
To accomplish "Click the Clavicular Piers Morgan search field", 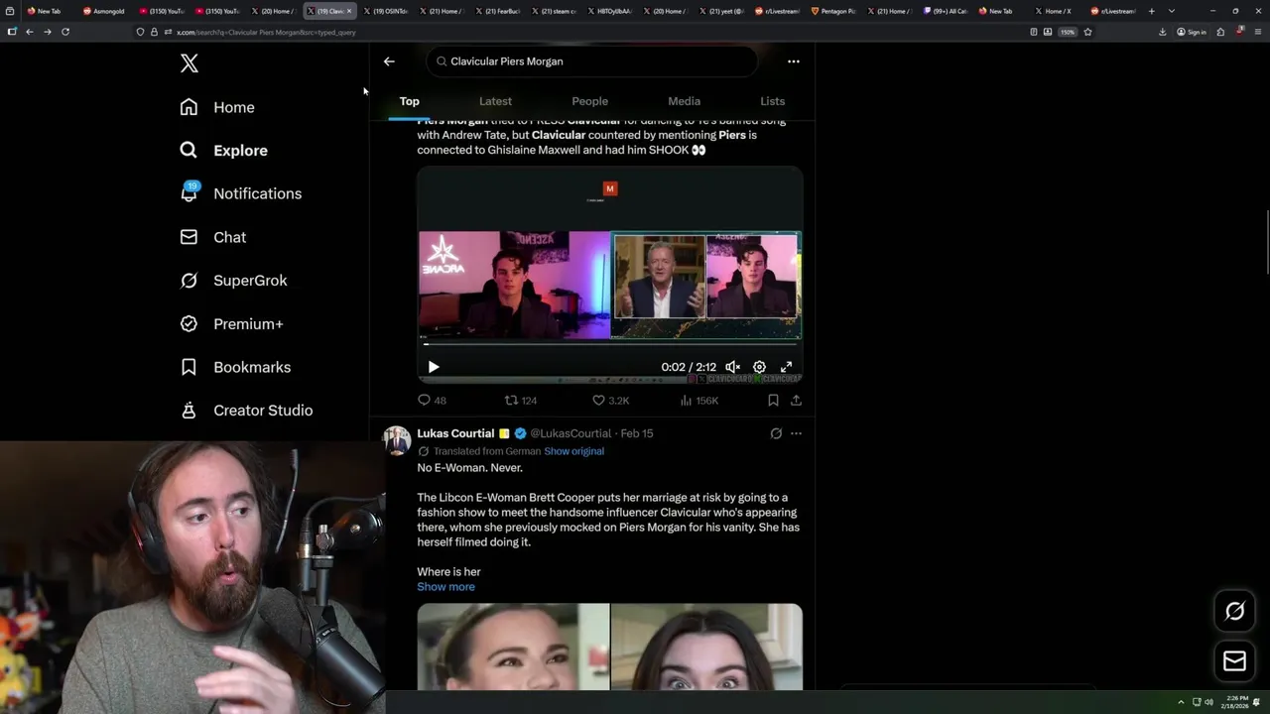I will [x=593, y=61].
